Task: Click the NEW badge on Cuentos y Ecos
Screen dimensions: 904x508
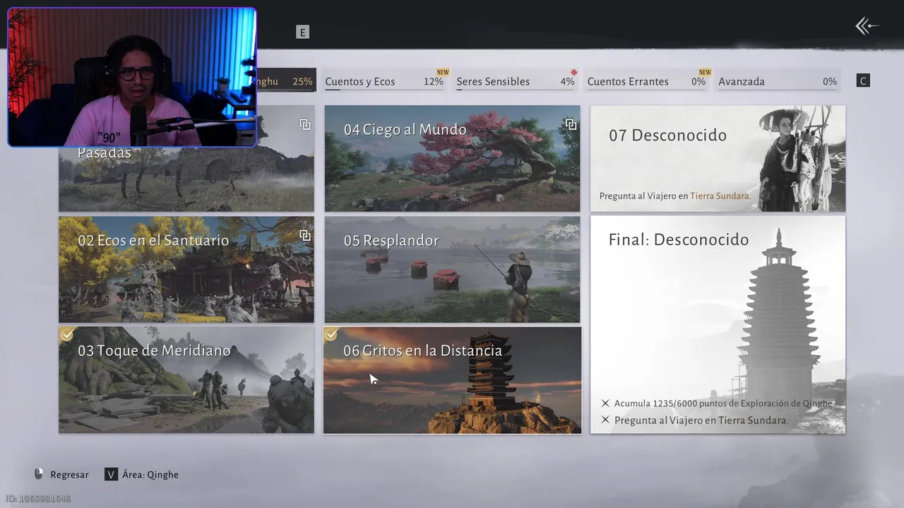Action: [443, 72]
